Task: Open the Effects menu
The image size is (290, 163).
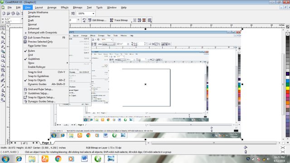Action: coord(64,8)
